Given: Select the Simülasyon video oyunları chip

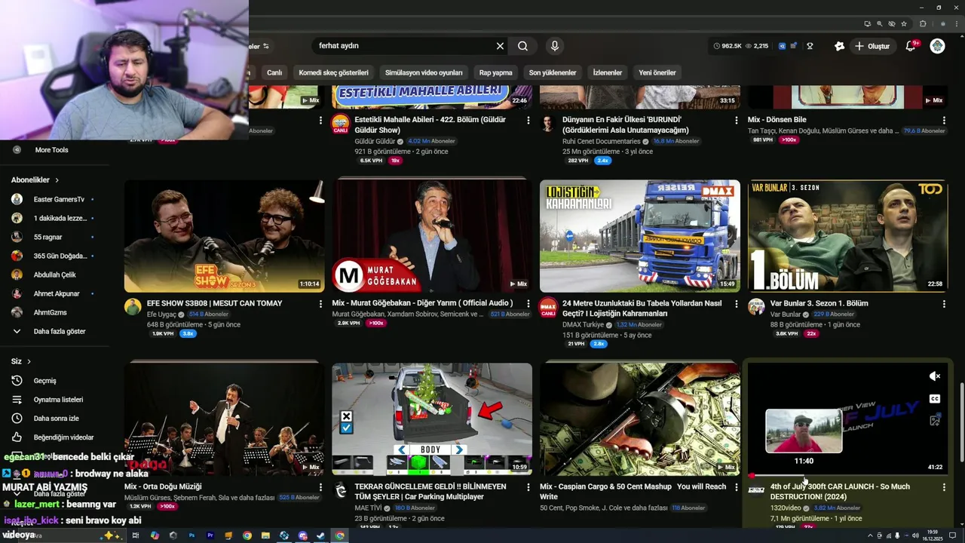Looking at the screenshot, I should pyautogui.click(x=424, y=72).
